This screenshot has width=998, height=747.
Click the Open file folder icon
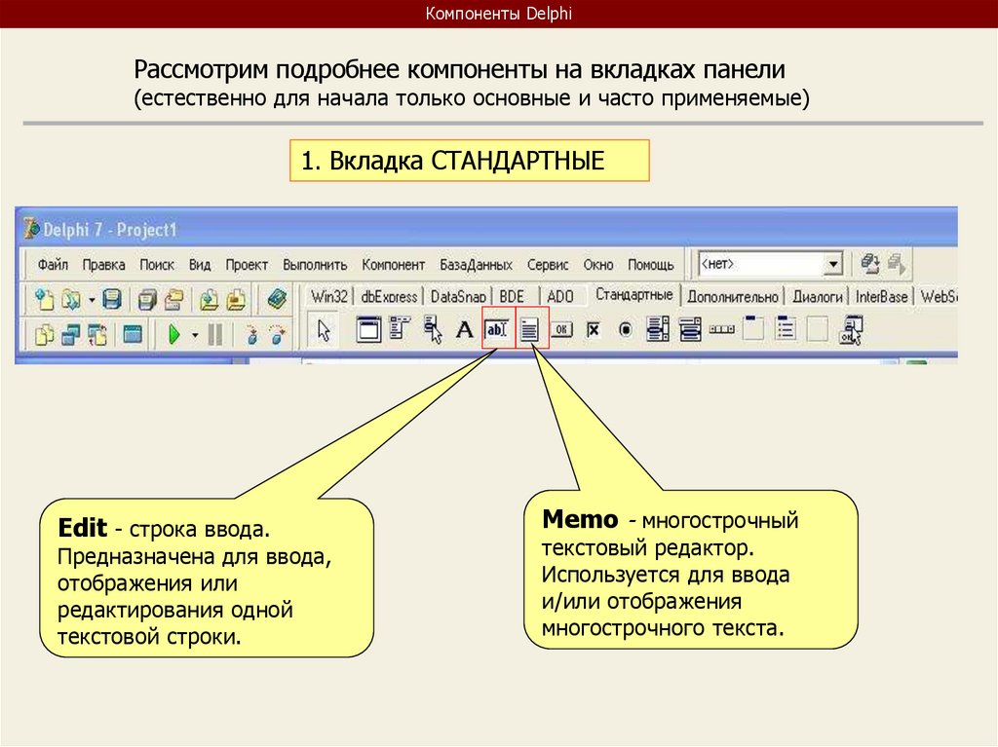pos(70,298)
